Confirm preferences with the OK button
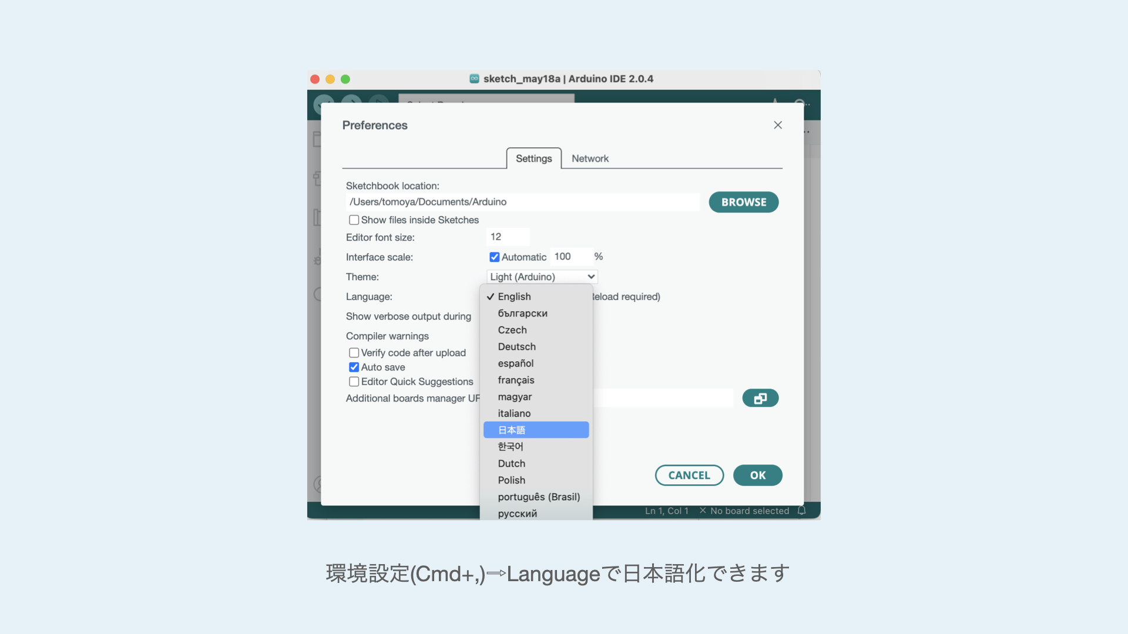 [757, 475]
